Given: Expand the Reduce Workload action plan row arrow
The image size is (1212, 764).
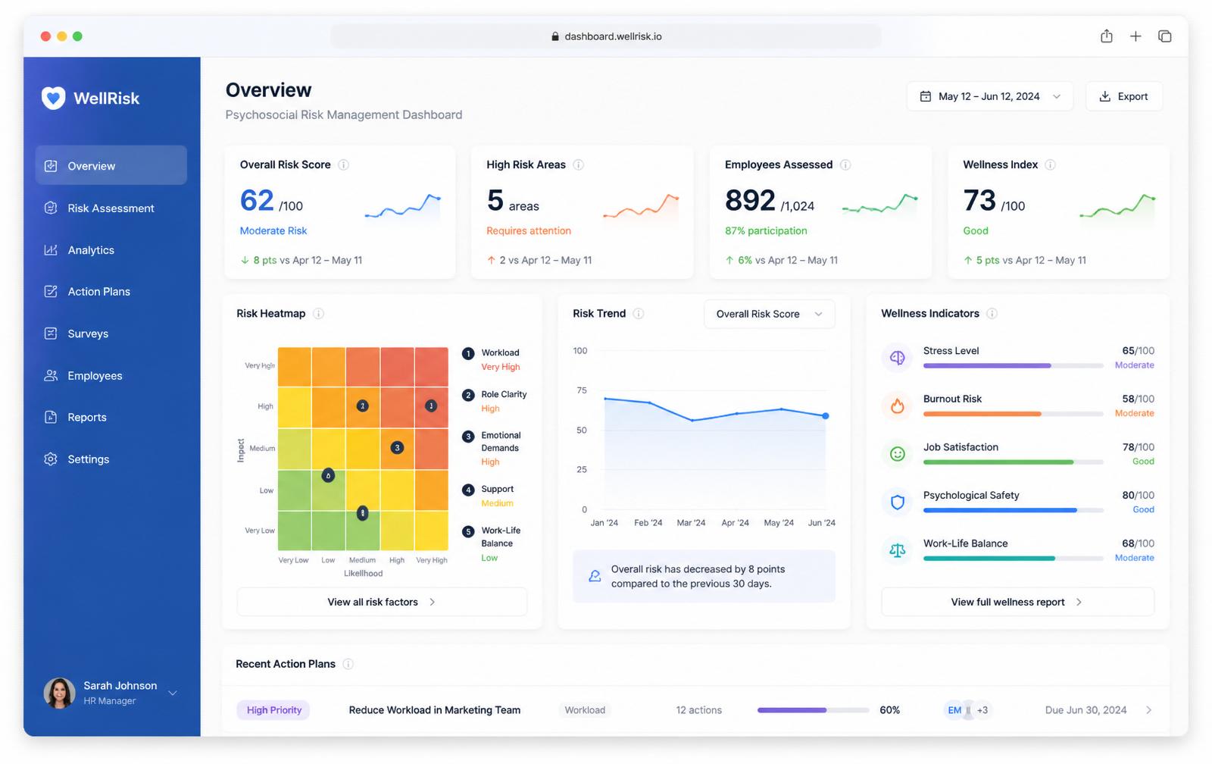Looking at the screenshot, I should coord(1148,710).
